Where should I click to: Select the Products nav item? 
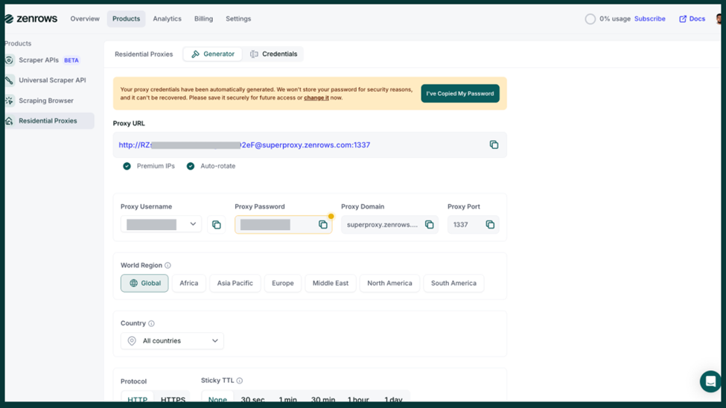pos(126,19)
